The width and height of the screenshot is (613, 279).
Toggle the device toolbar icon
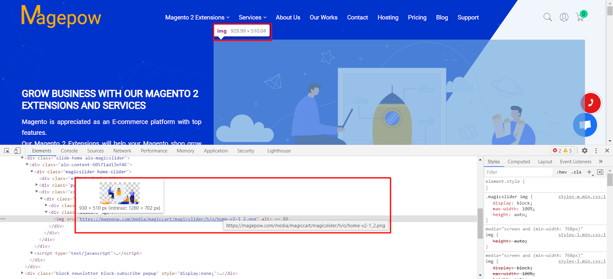pyautogui.click(x=17, y=151)
